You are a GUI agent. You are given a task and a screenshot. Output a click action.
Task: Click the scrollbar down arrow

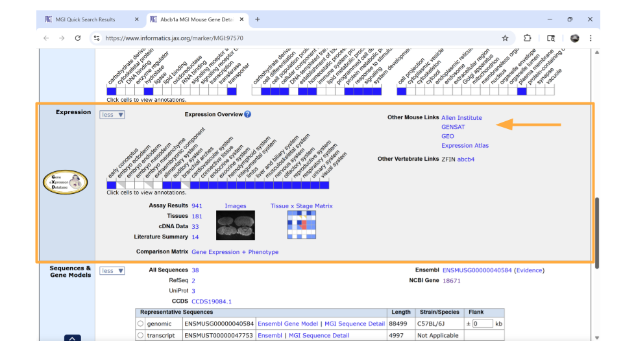[x=597, y=338]
